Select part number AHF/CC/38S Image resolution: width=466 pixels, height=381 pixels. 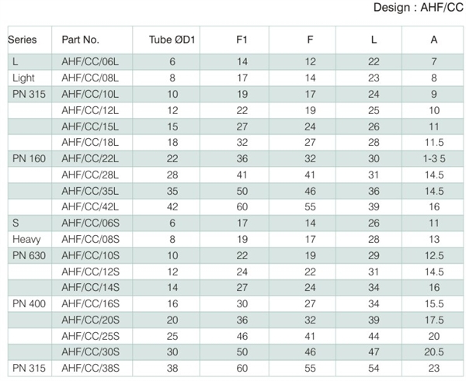click(91, 369)
